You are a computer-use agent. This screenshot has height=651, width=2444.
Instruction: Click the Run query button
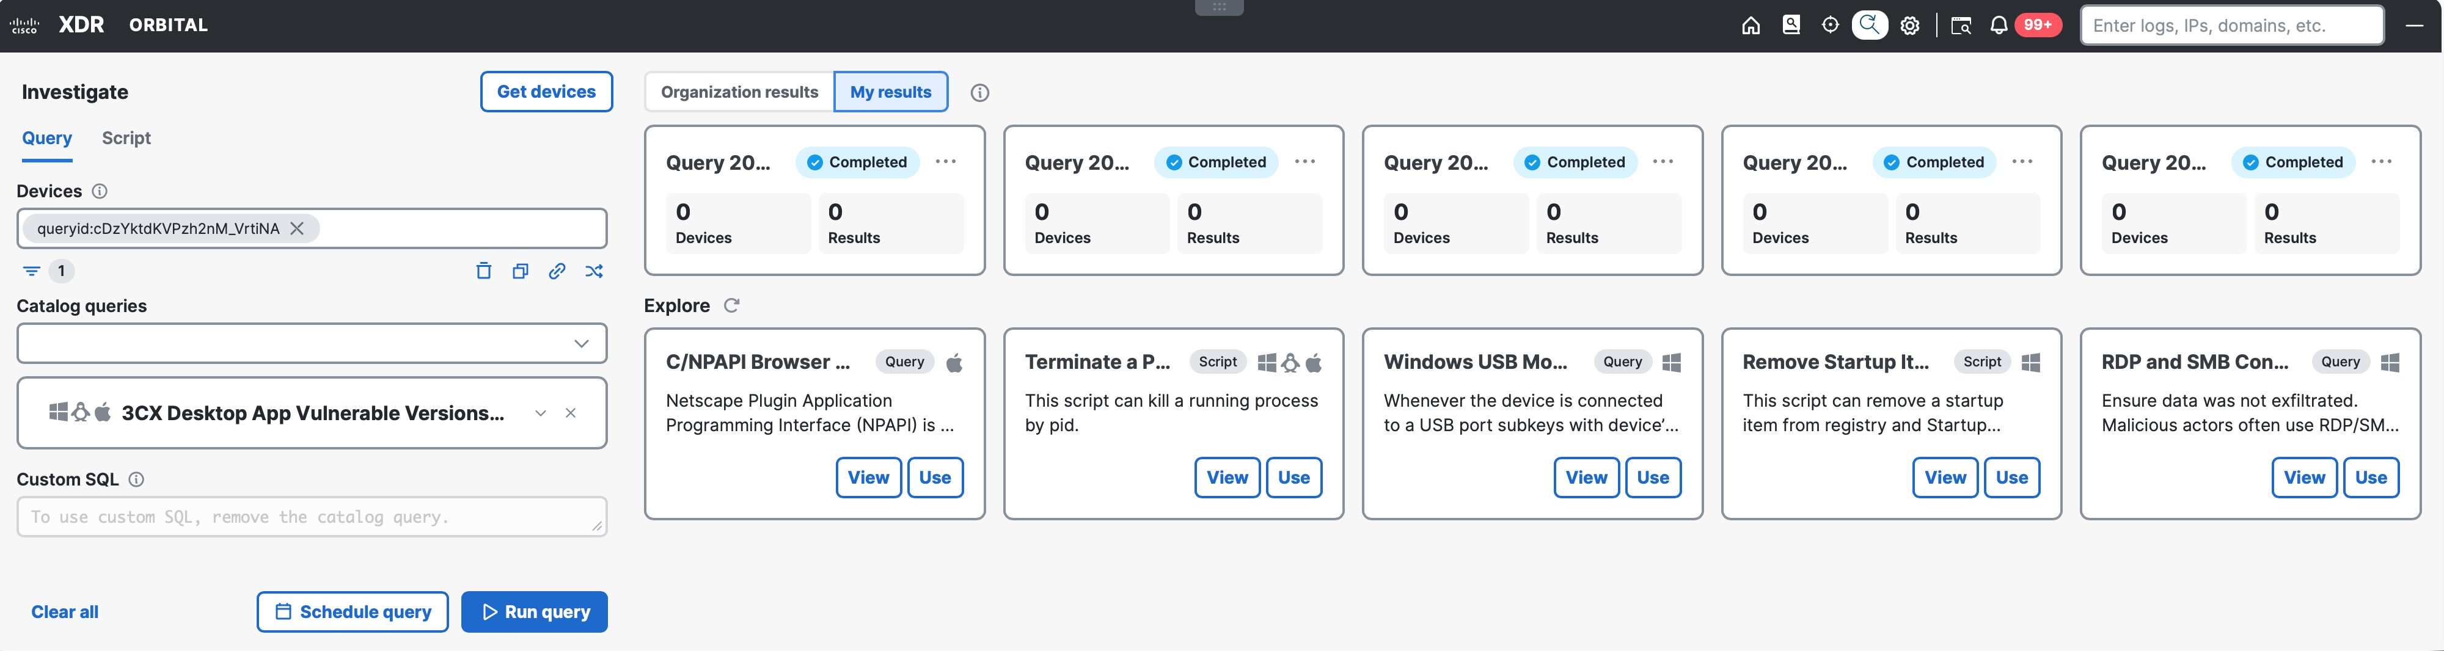(x=534, y=612)
